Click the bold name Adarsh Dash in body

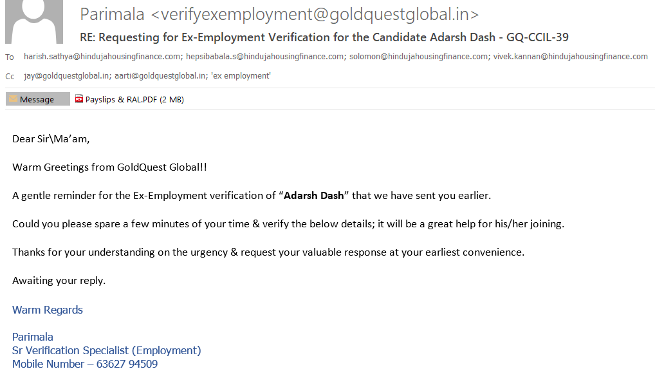tap(314, 196)
